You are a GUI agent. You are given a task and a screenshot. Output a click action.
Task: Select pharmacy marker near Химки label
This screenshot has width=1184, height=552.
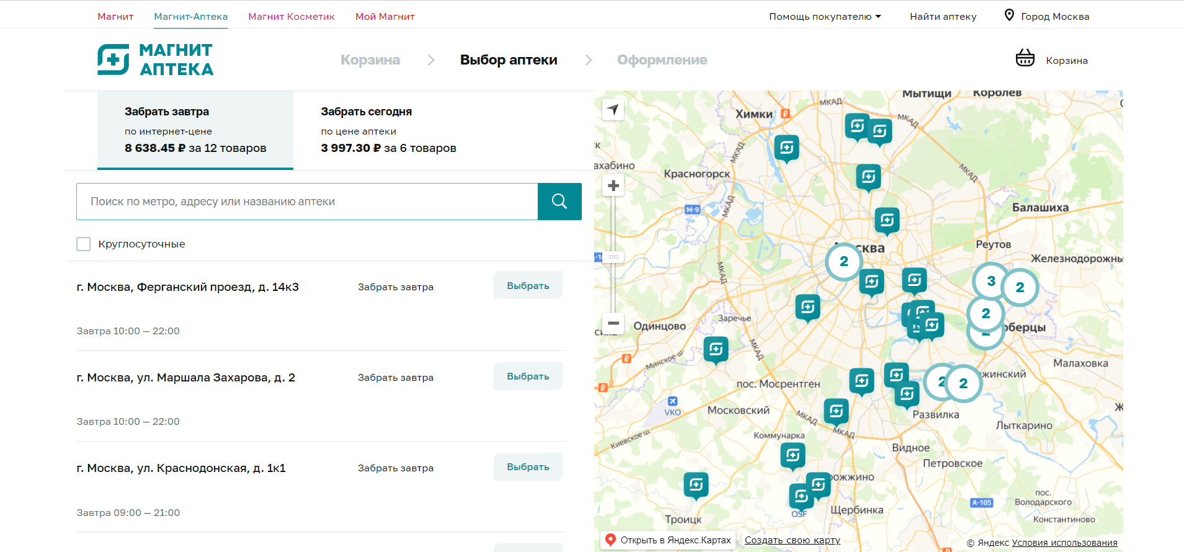click(786, 148)
